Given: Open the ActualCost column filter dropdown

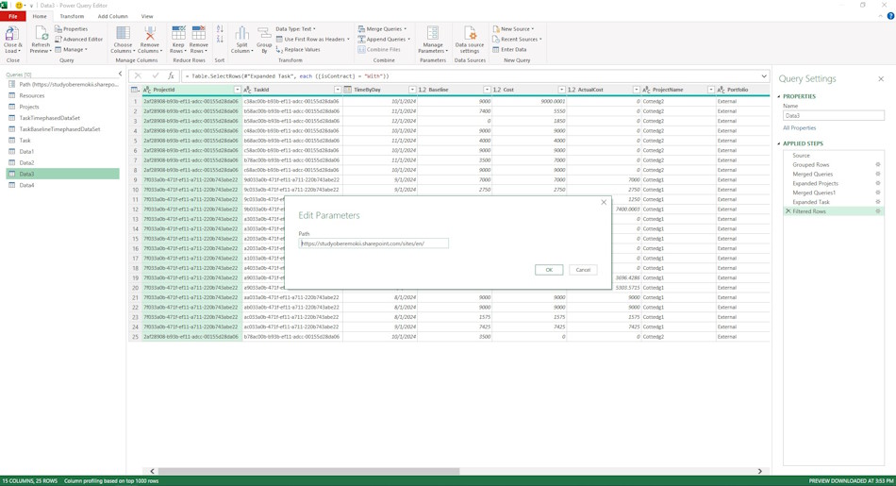Looking at the screenshot, I should (x=636, y=90).
